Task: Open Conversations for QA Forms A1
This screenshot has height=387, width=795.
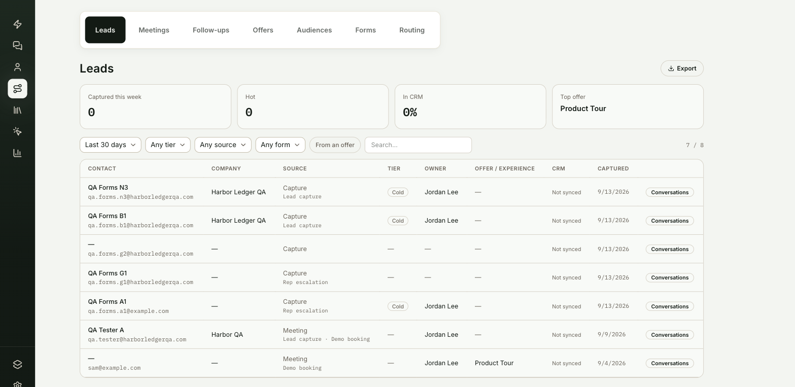Action: click(670, 306)
